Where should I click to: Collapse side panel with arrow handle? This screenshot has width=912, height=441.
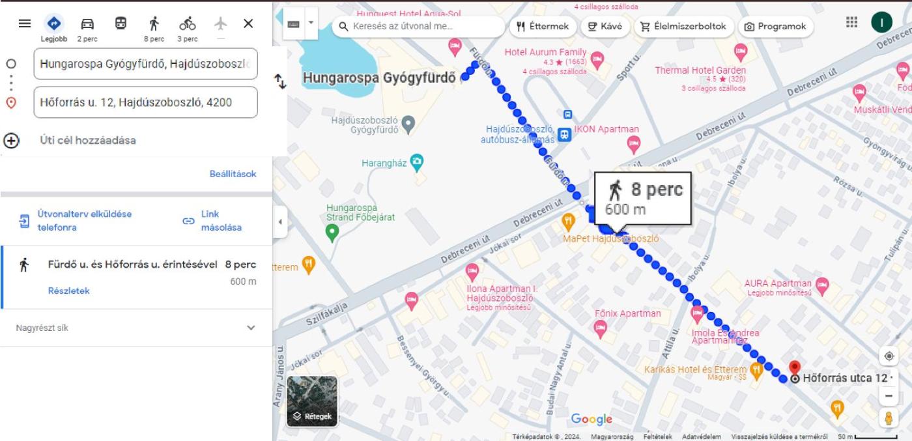click(x=279, y=222)
